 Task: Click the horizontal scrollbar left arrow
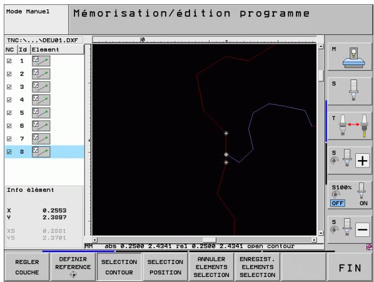94,240
